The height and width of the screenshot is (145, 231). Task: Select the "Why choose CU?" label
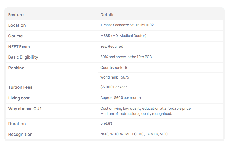(25, 109)
